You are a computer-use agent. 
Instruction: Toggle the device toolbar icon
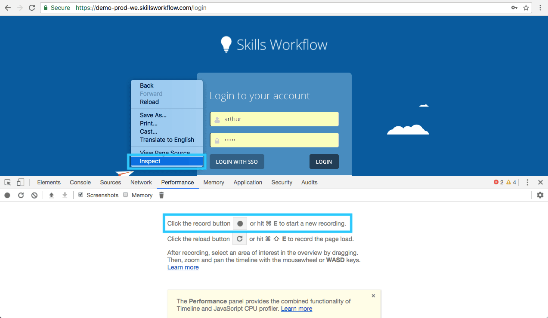tap(21, 182)
